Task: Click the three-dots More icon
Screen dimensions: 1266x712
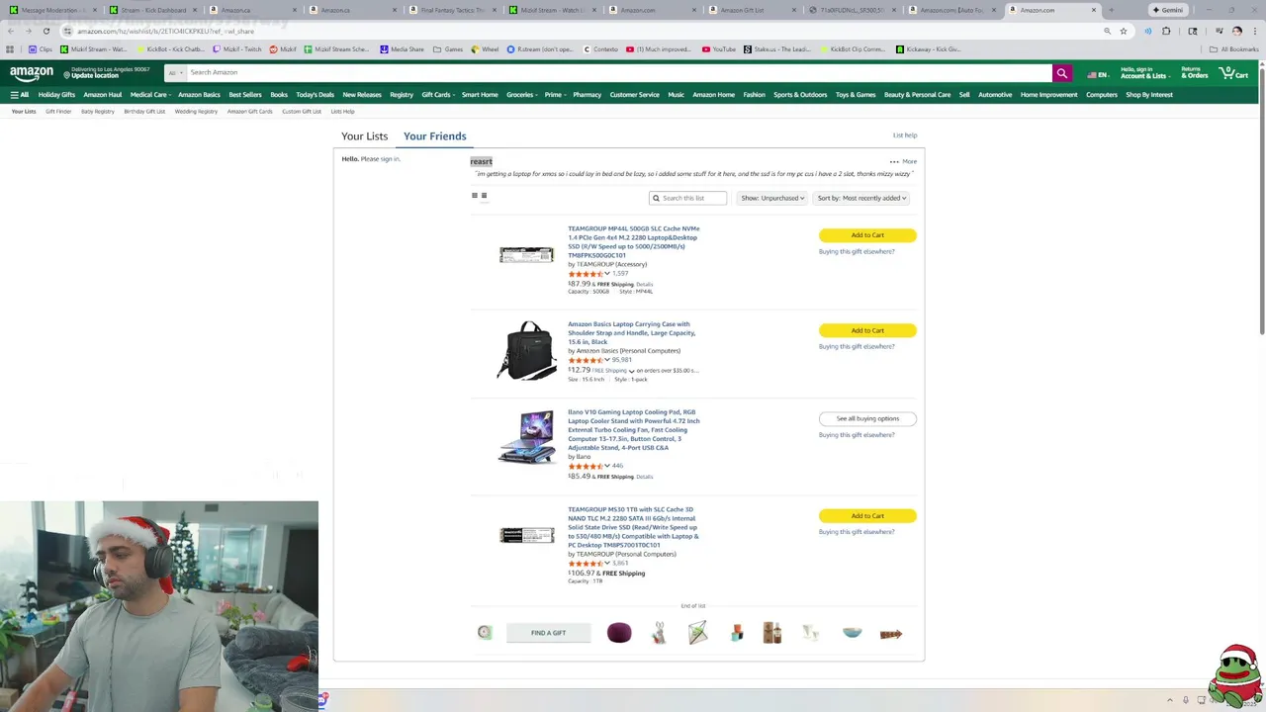Action: coord(894,161)
